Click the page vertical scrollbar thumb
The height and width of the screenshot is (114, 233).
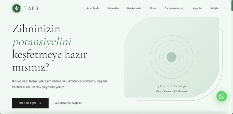pyautogui.click(x=232, y=6)
